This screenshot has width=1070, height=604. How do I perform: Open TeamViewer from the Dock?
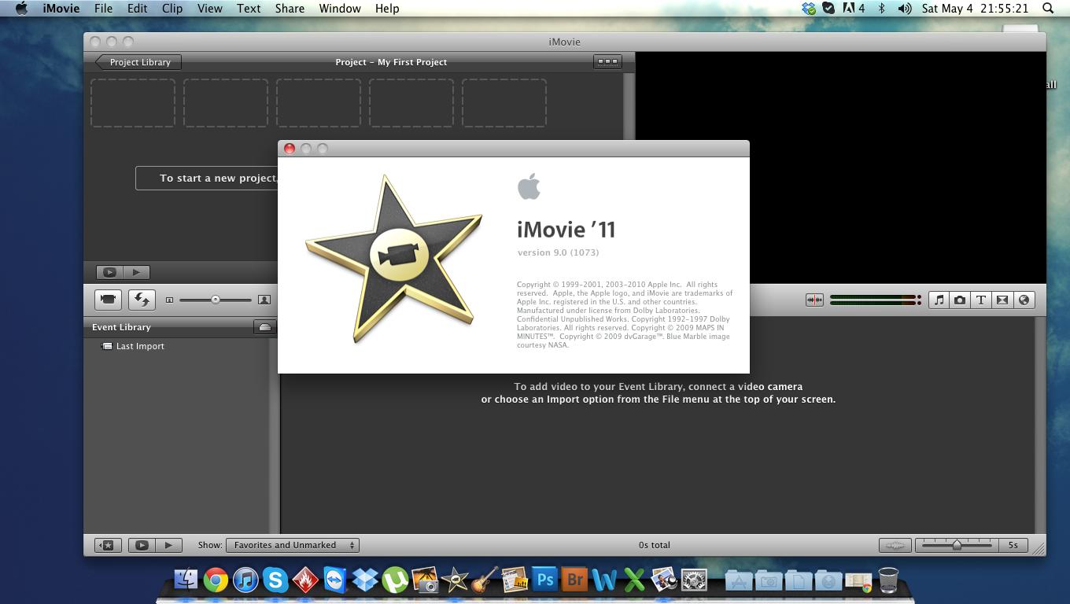(x=335, y=580)
